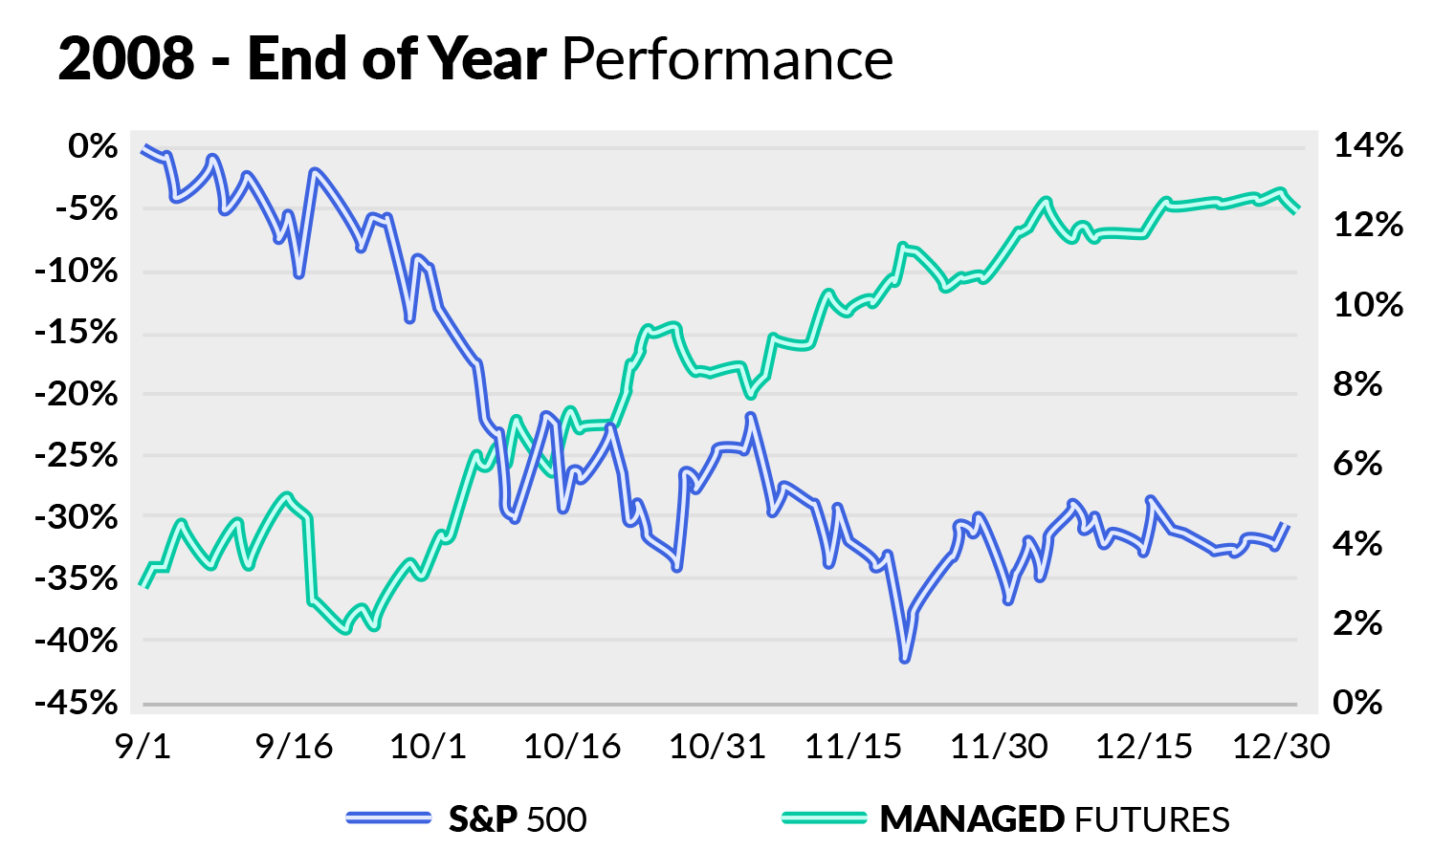Select the 8% right axis label

click(1357, 384)
